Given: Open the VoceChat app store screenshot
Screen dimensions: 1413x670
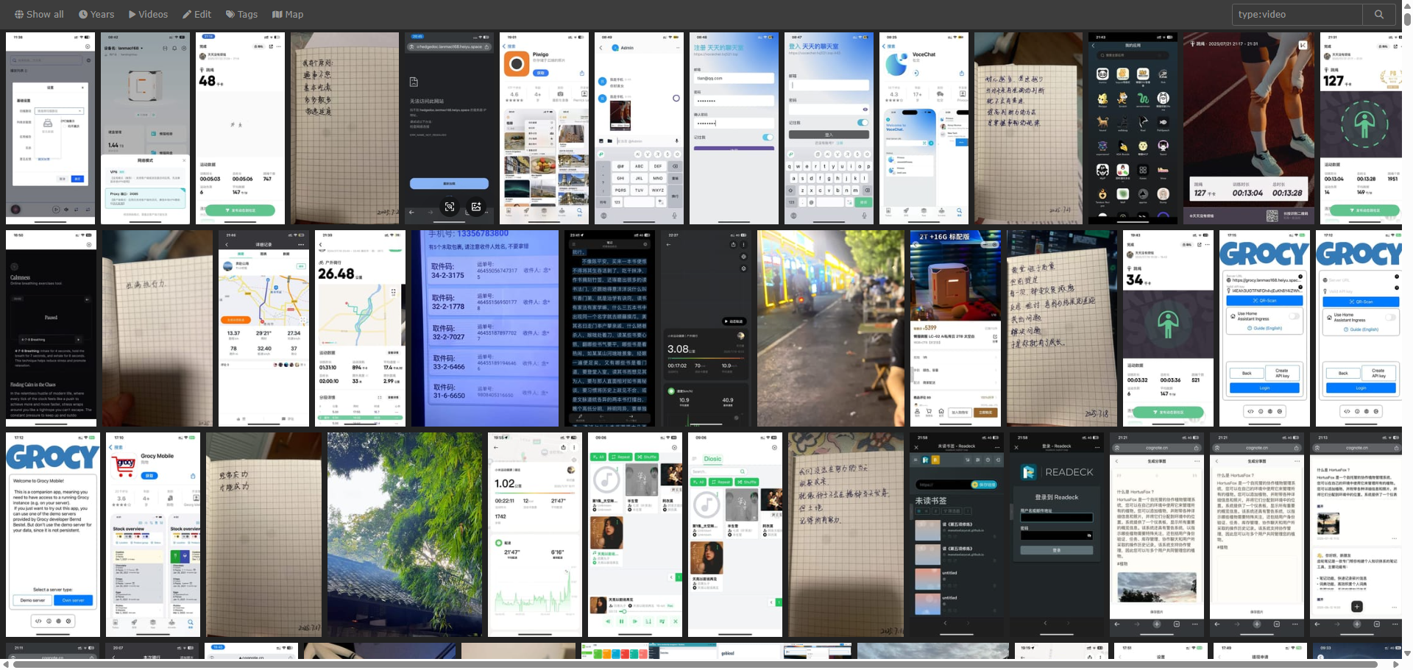Looking at the screenshot, I should 924,128.
